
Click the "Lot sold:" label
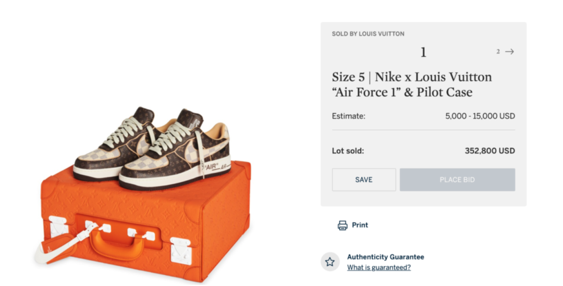tap(348, 151)
